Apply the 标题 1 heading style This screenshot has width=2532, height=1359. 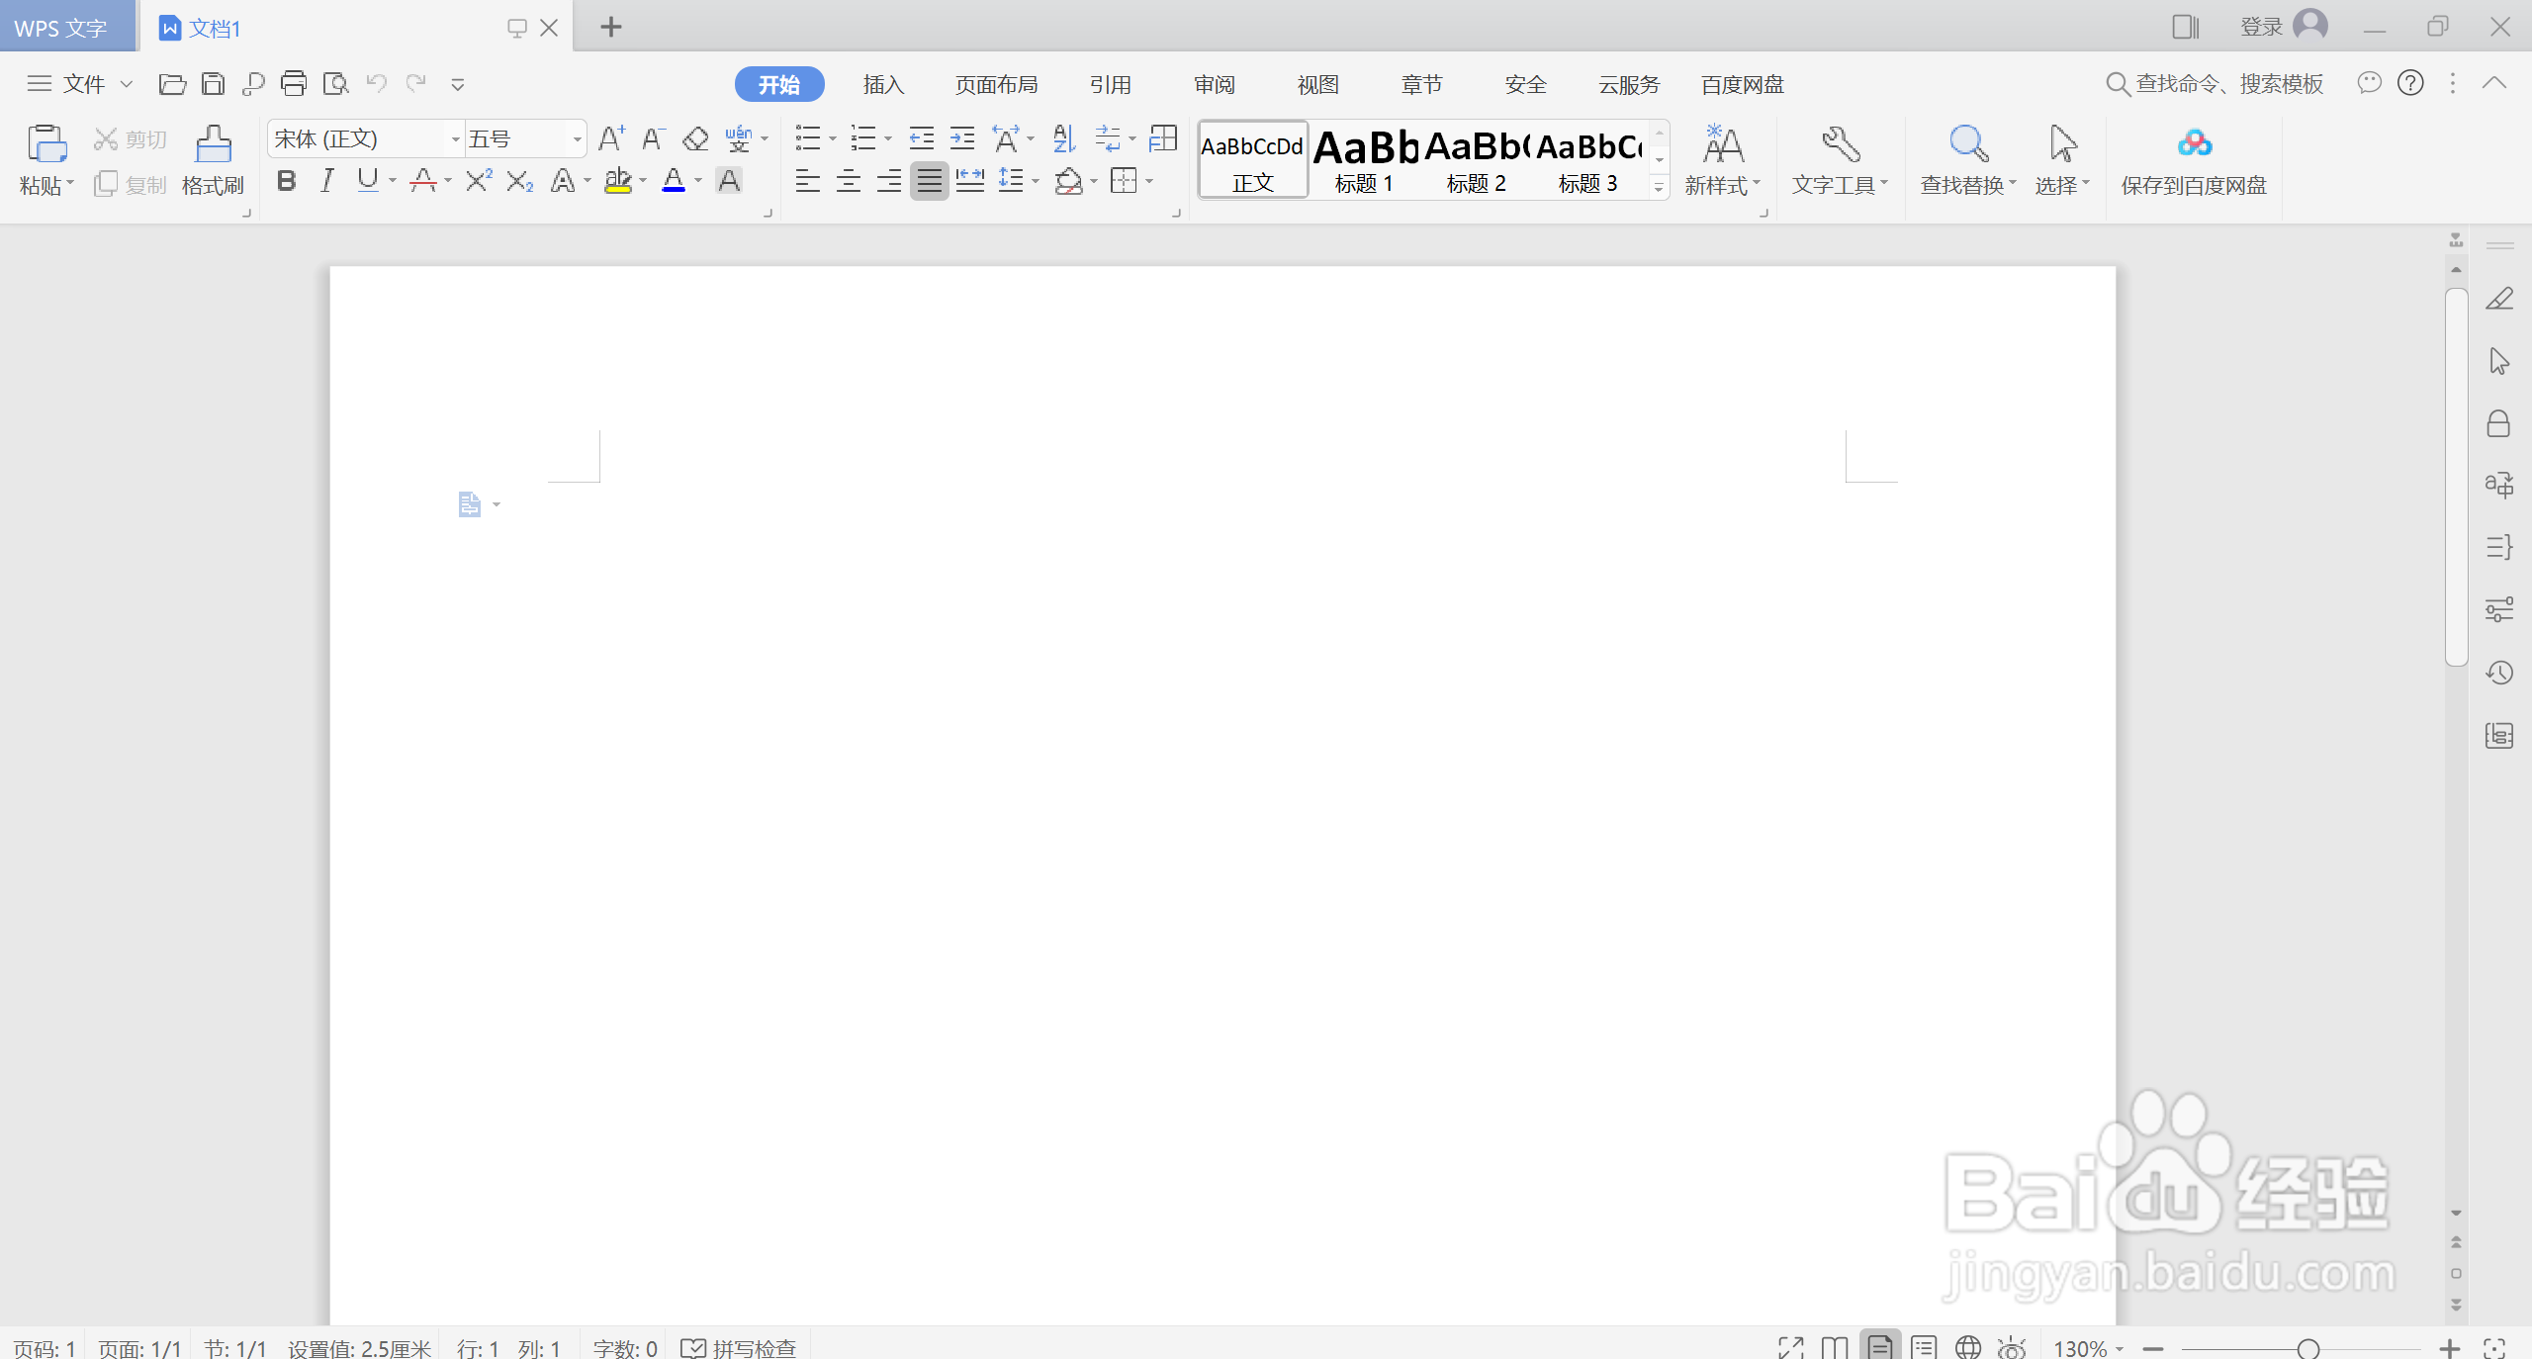pyautogui.click(x=1364, y=160)
